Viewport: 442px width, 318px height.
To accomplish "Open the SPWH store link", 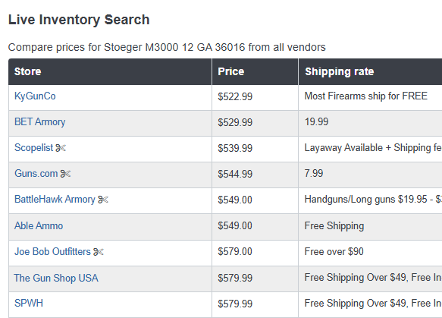I will (29, 304).
